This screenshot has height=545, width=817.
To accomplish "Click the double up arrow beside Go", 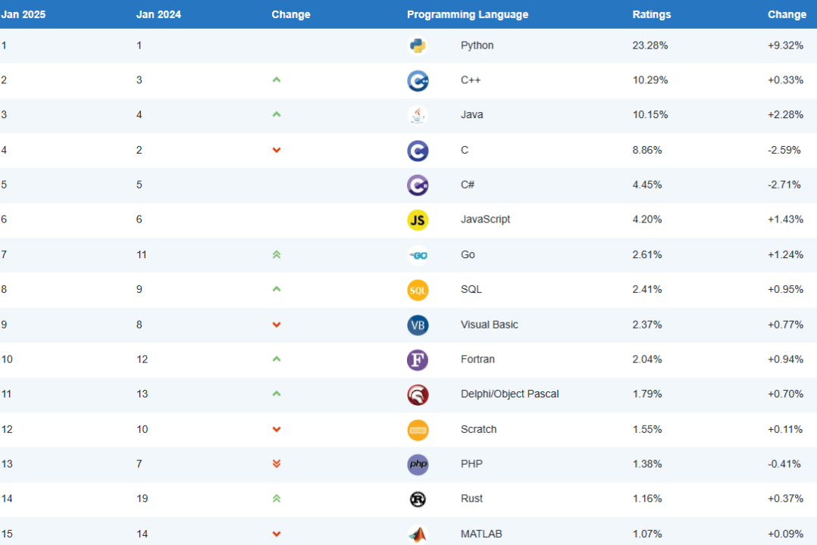I will [x=277, y=255].
